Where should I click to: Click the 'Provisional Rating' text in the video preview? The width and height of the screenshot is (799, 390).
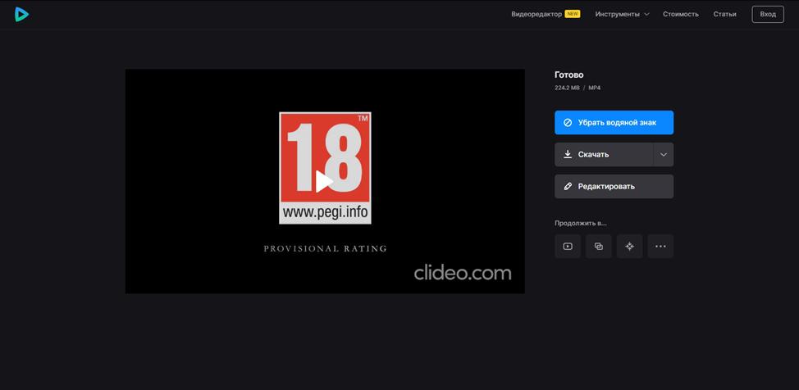(325, 248)
